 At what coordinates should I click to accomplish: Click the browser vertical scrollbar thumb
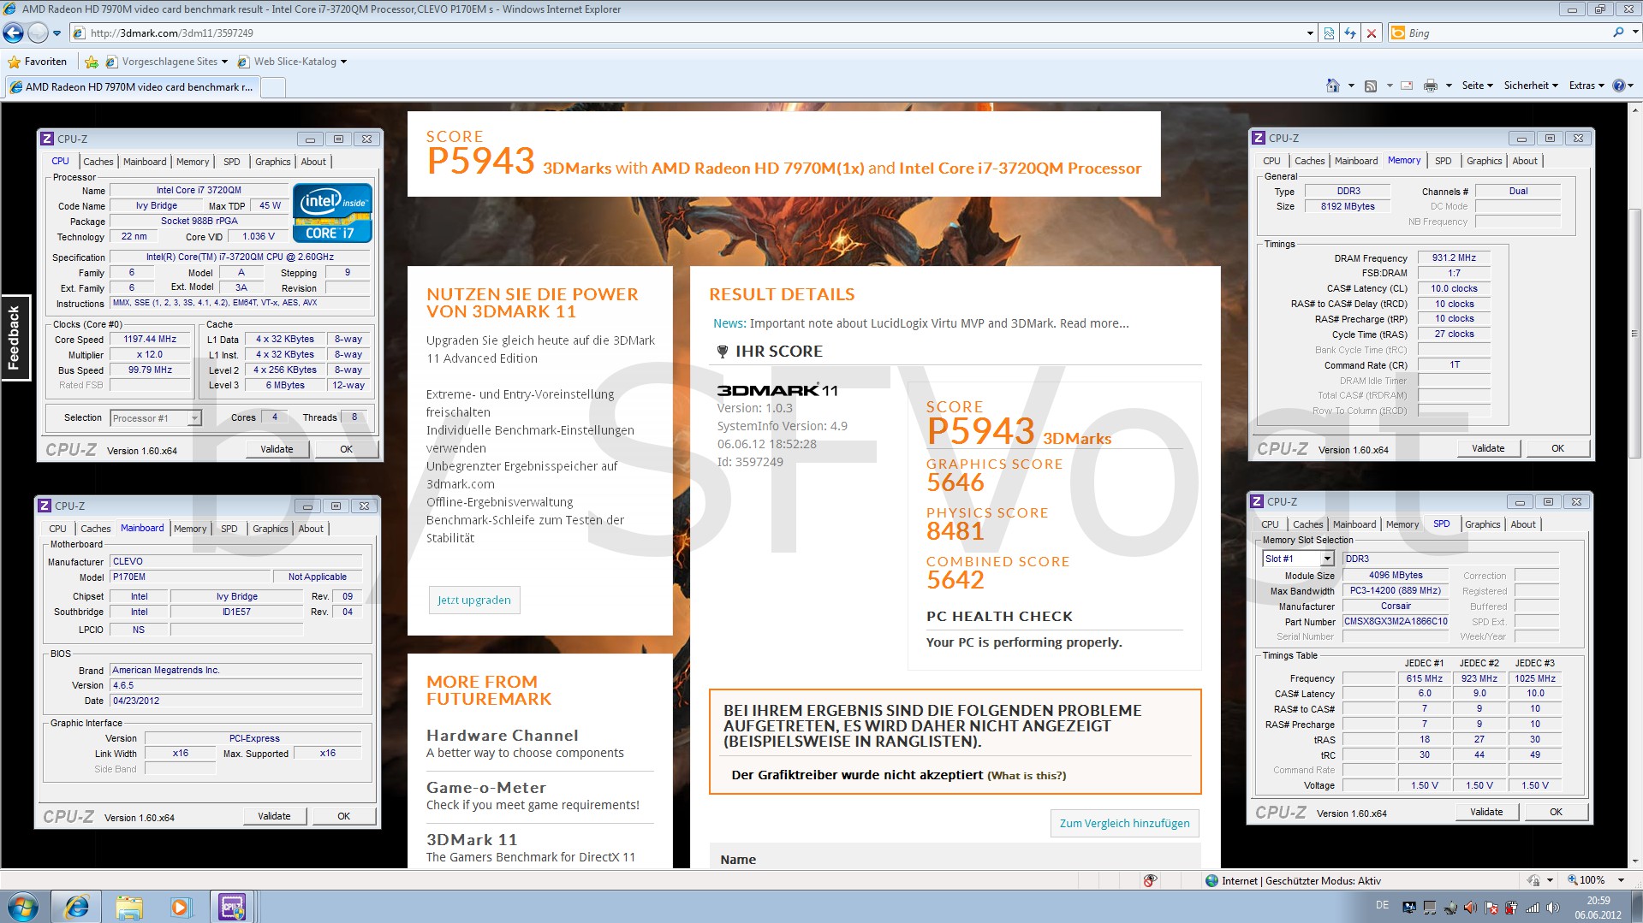[1634, 333]
